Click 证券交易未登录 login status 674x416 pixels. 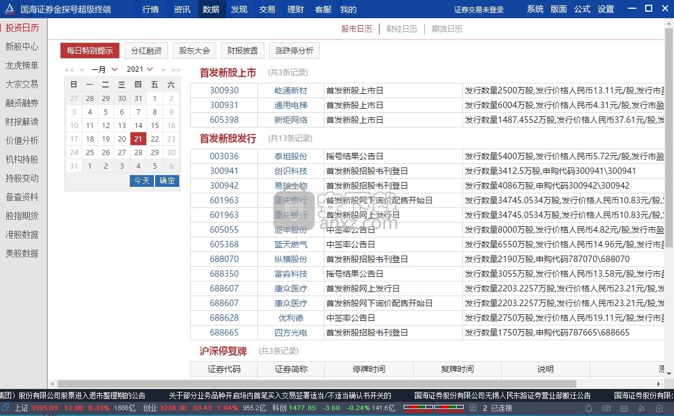click(479, 9)
